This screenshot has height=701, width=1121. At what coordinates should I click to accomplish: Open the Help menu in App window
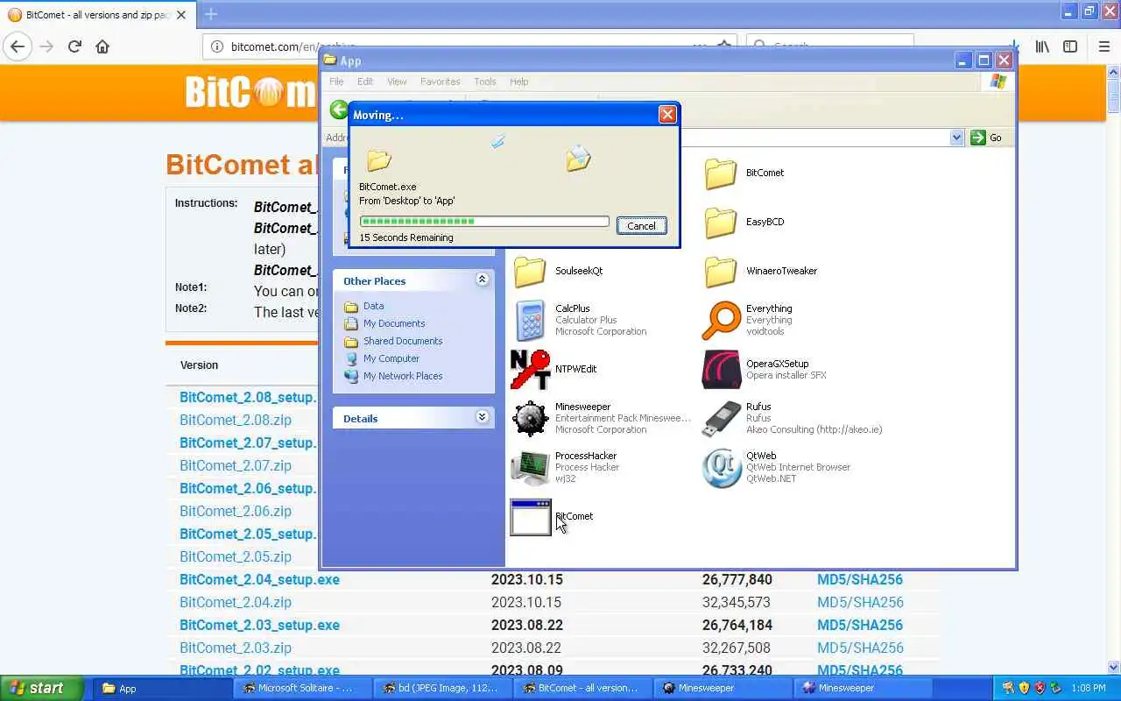point(519,81)
